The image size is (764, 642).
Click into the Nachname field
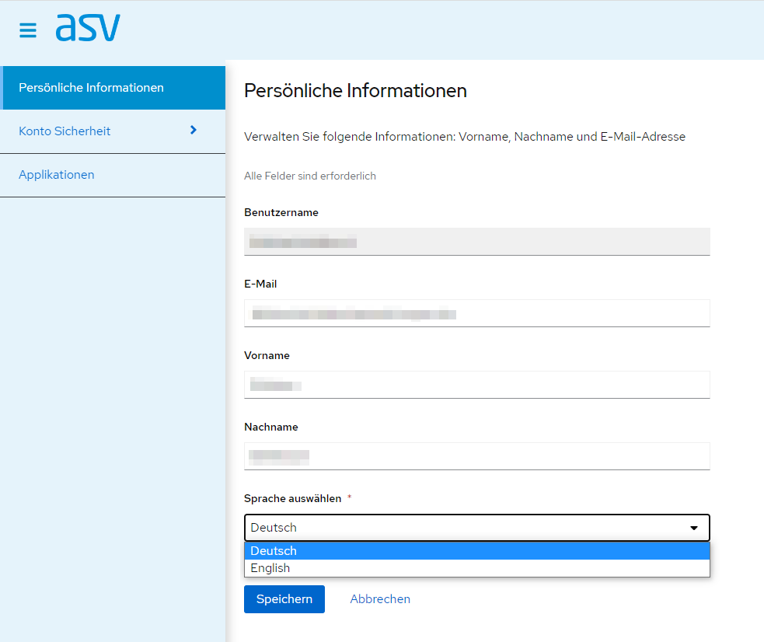pyautogui.click(x=477, y=456)
